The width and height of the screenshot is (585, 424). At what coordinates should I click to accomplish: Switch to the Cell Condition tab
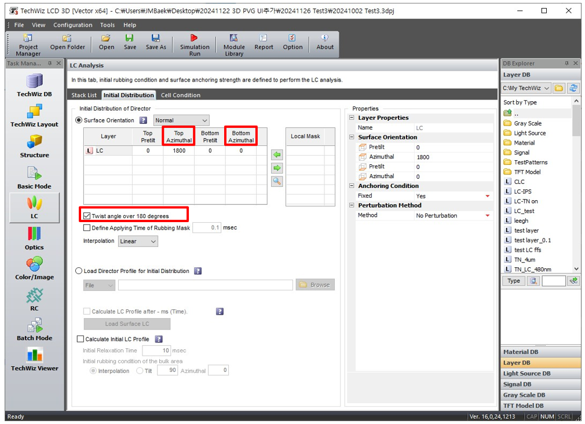click(x=180, y=95)
